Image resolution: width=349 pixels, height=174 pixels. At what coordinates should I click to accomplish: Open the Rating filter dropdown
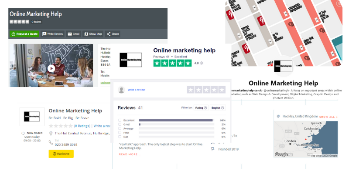[x=201, y=107]
